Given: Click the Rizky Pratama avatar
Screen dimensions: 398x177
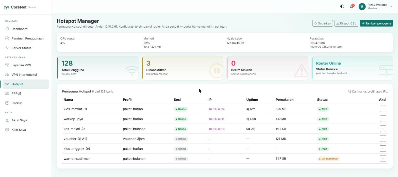Looking at the screenshot, I should [362, 7].
